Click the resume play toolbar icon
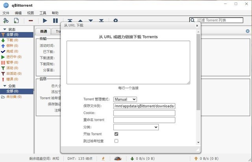252x162 pixels. click(45, 21)
